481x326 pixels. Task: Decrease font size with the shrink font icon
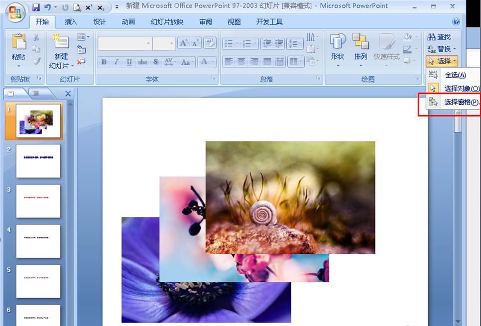(x=195, y=43)
